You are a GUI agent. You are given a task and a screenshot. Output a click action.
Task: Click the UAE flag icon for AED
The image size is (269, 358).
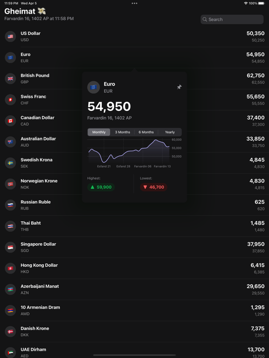pos(10,353)
